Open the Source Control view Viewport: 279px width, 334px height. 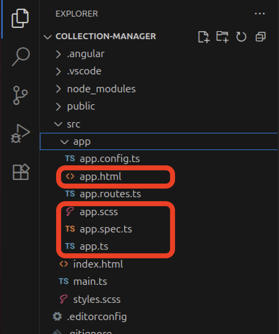point(21,95)
